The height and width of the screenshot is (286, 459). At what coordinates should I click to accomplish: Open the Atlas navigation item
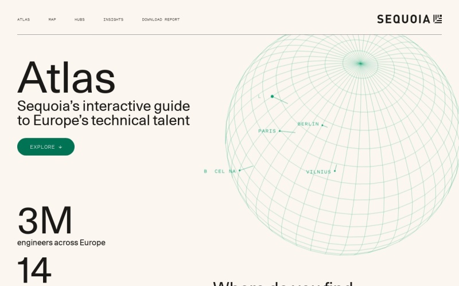pos(24,19)
